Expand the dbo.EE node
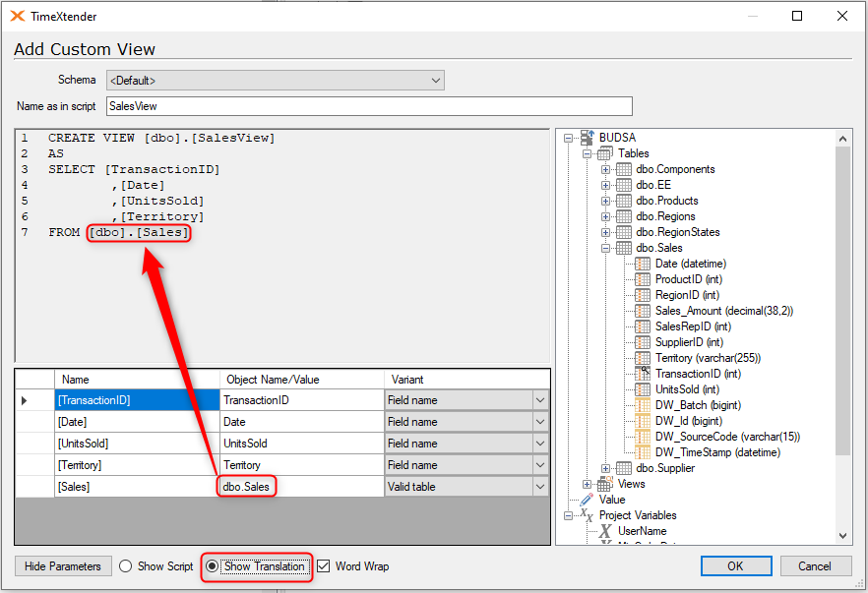 coord(605,185)
